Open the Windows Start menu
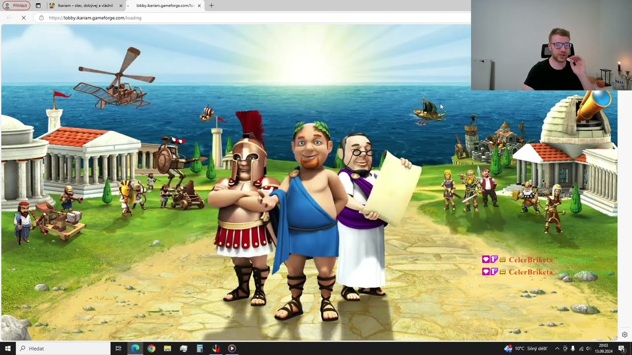Viewport: 632px width, 355px height. tap(8, 349)
